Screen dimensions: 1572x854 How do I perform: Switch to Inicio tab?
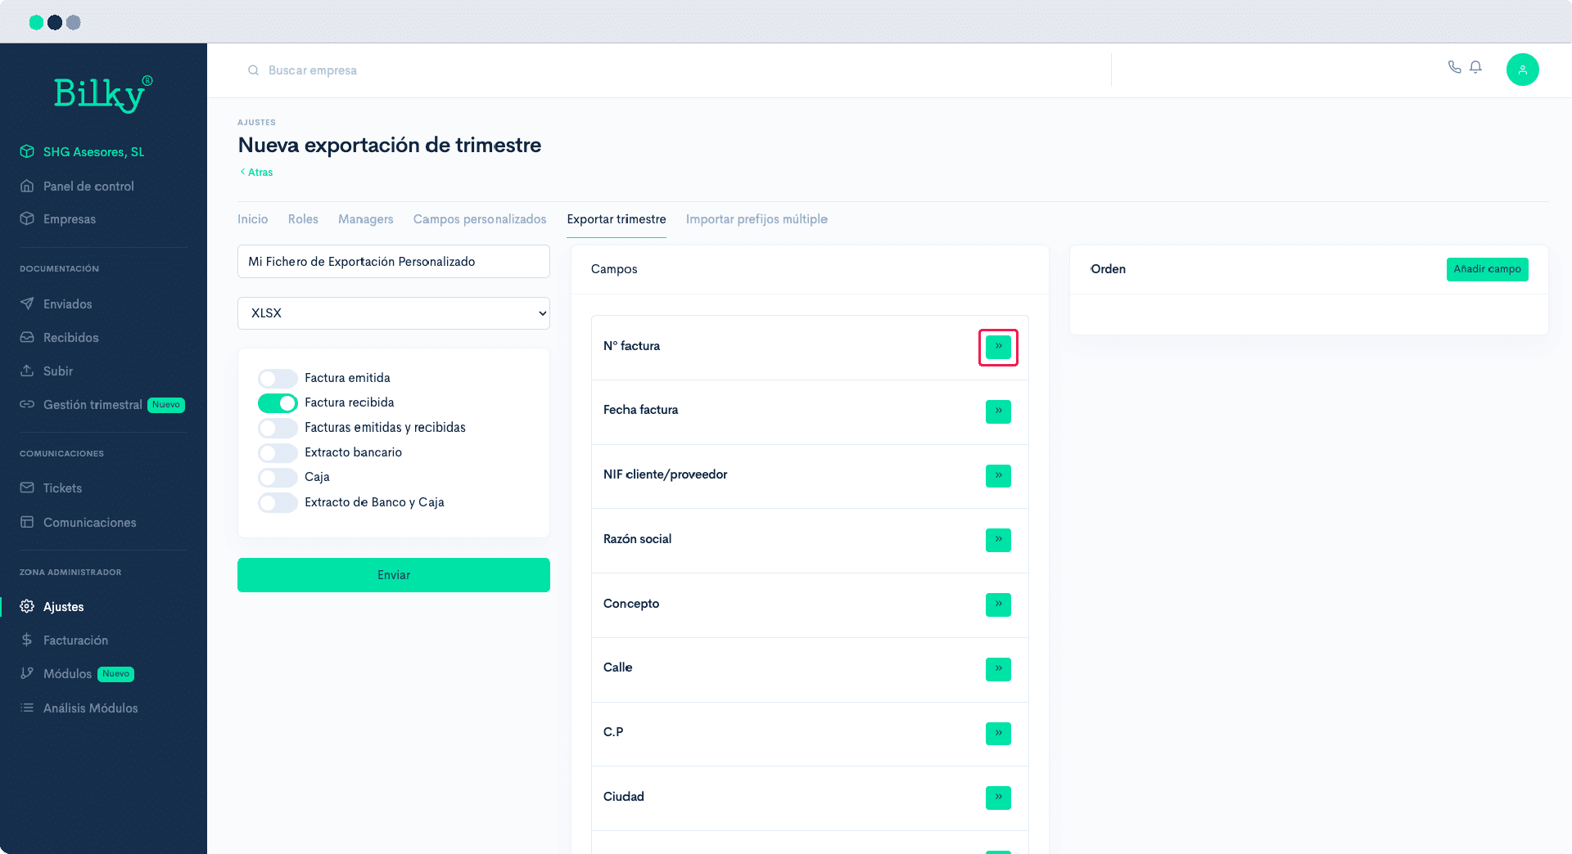(x=253, y=219)
